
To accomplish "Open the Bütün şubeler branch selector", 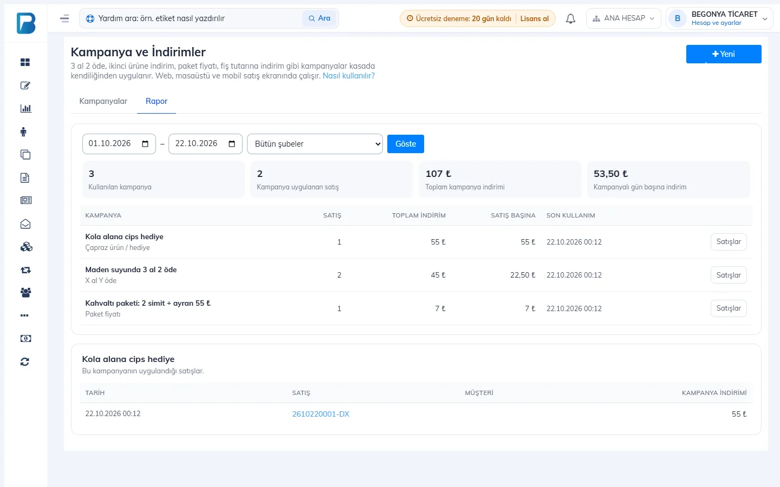I will tap(315, 144).
